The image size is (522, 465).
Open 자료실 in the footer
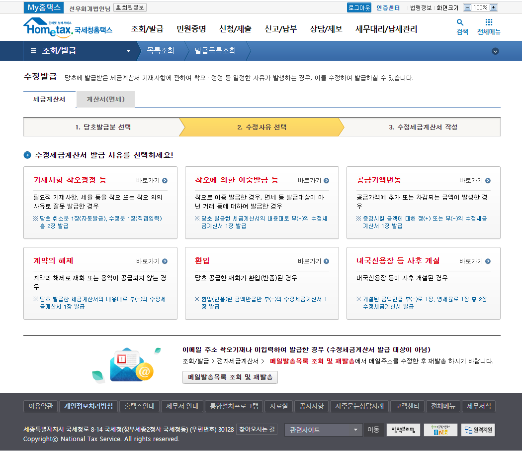(278, 406)
